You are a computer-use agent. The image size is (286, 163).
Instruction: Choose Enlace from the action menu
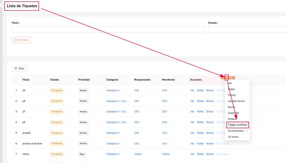[x=232, y=119]
